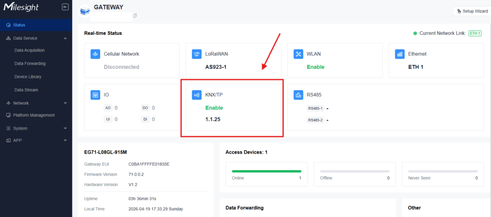
Task: Click the ETH 1 network link badge
Action: pyautogui.click(x=475, y=33)
